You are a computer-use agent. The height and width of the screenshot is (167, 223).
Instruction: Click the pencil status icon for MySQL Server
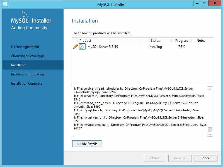76,46
